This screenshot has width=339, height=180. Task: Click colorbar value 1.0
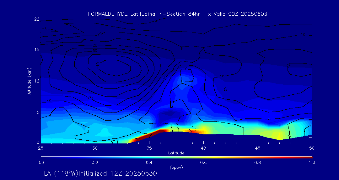tap(312, 162)
